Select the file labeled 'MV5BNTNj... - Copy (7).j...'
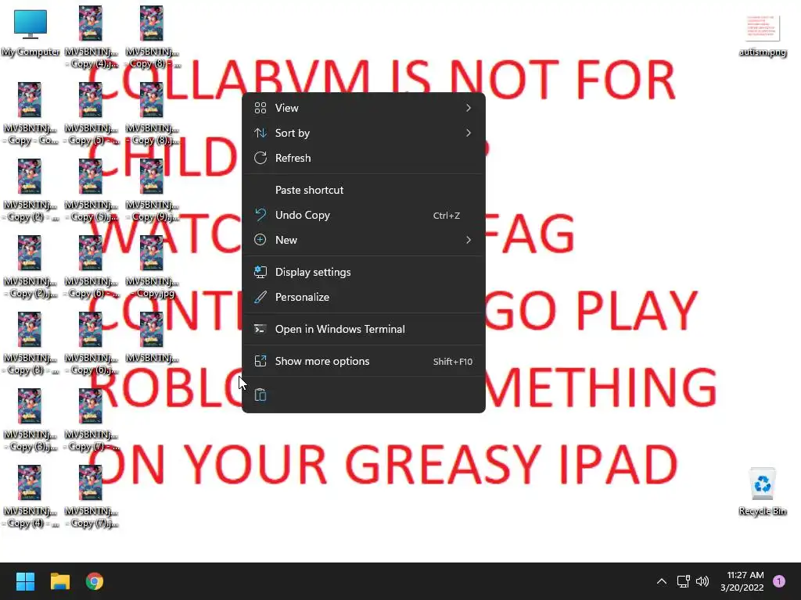This screenshot has width=801, height=600. (x=91, y=496)
